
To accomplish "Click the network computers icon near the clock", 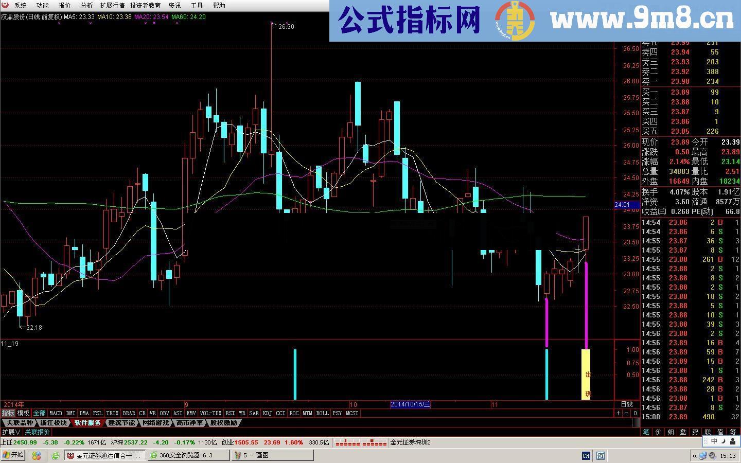I will coord(702,456).
